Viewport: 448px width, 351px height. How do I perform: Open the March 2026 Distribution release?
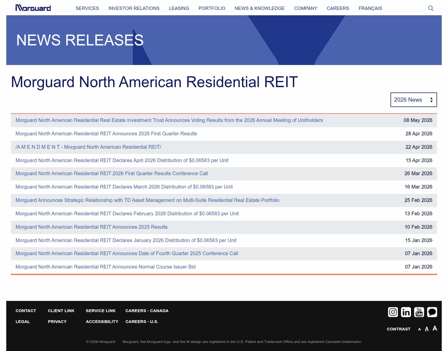124,187
